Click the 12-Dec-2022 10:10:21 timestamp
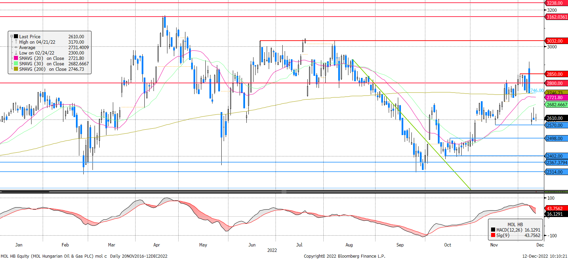This screenshot has width=568, height=259. coord(545,256)
